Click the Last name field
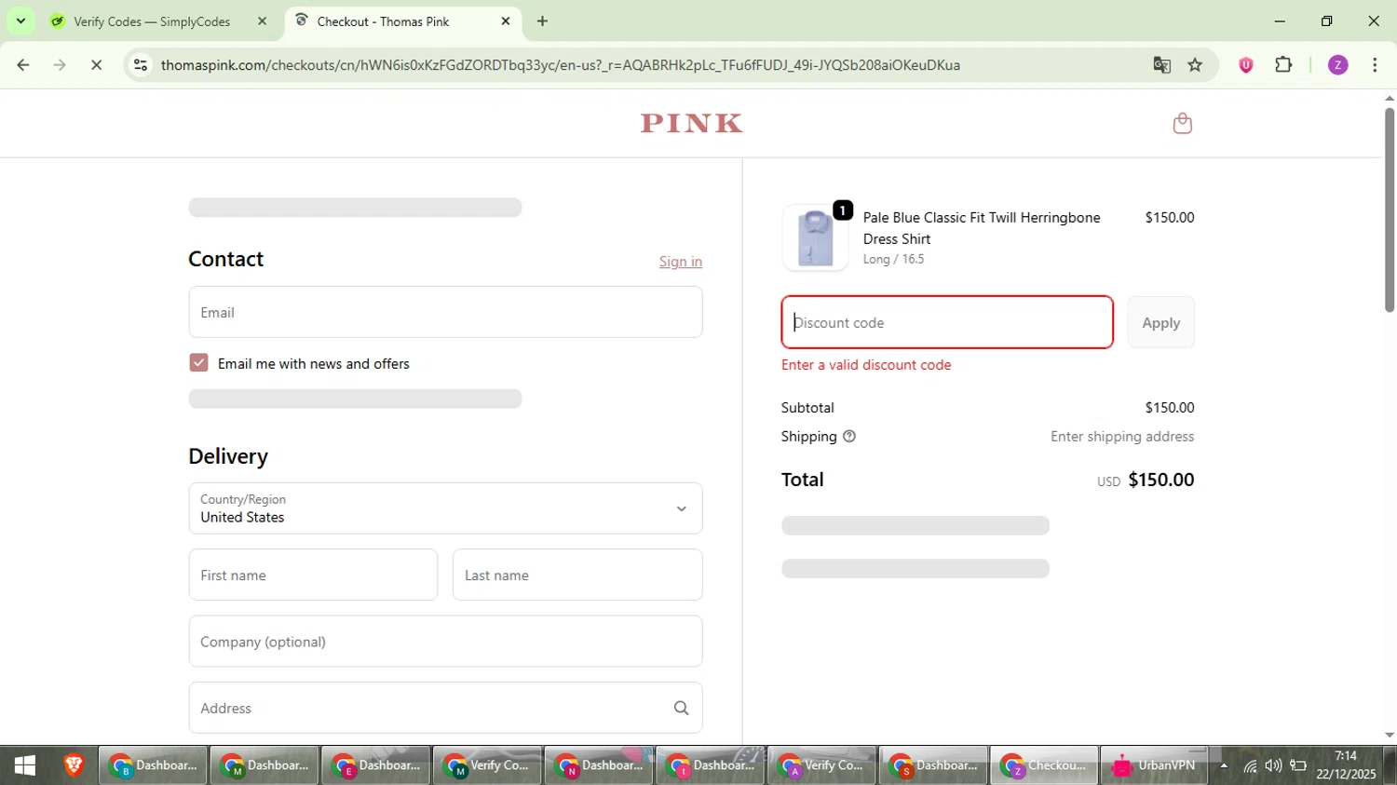 pos(577,575)
